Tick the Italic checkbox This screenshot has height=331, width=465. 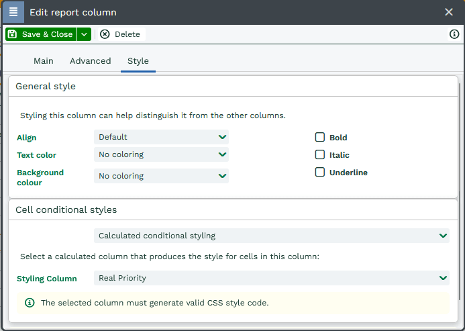pyautogui.click(x=320, y=155)
